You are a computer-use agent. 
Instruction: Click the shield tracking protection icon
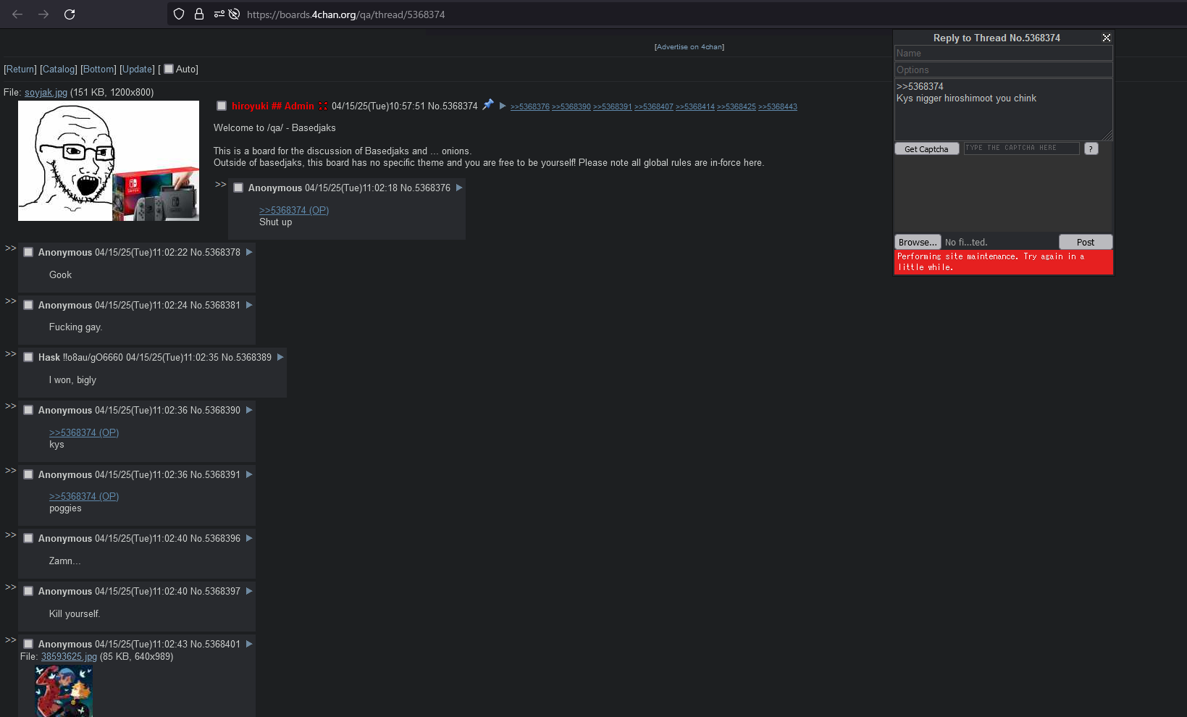coord(179,14)
